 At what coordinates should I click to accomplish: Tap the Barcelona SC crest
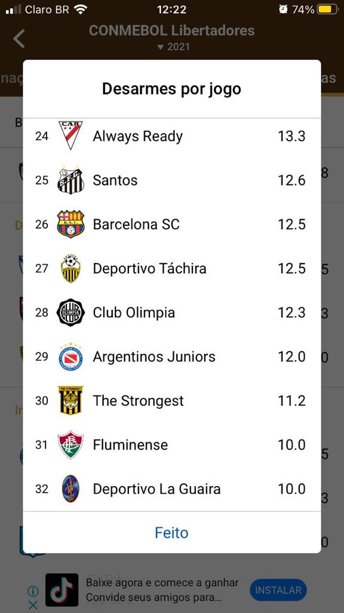click(70, 224)
